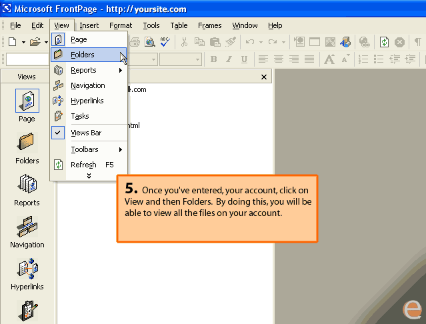Click the Cut scissors icon
426x324 pixels.
tap(184, 42)
